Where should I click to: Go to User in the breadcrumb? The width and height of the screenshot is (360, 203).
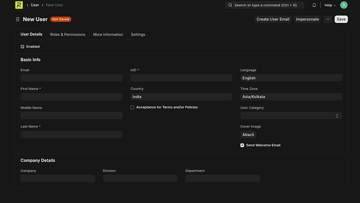35,5
